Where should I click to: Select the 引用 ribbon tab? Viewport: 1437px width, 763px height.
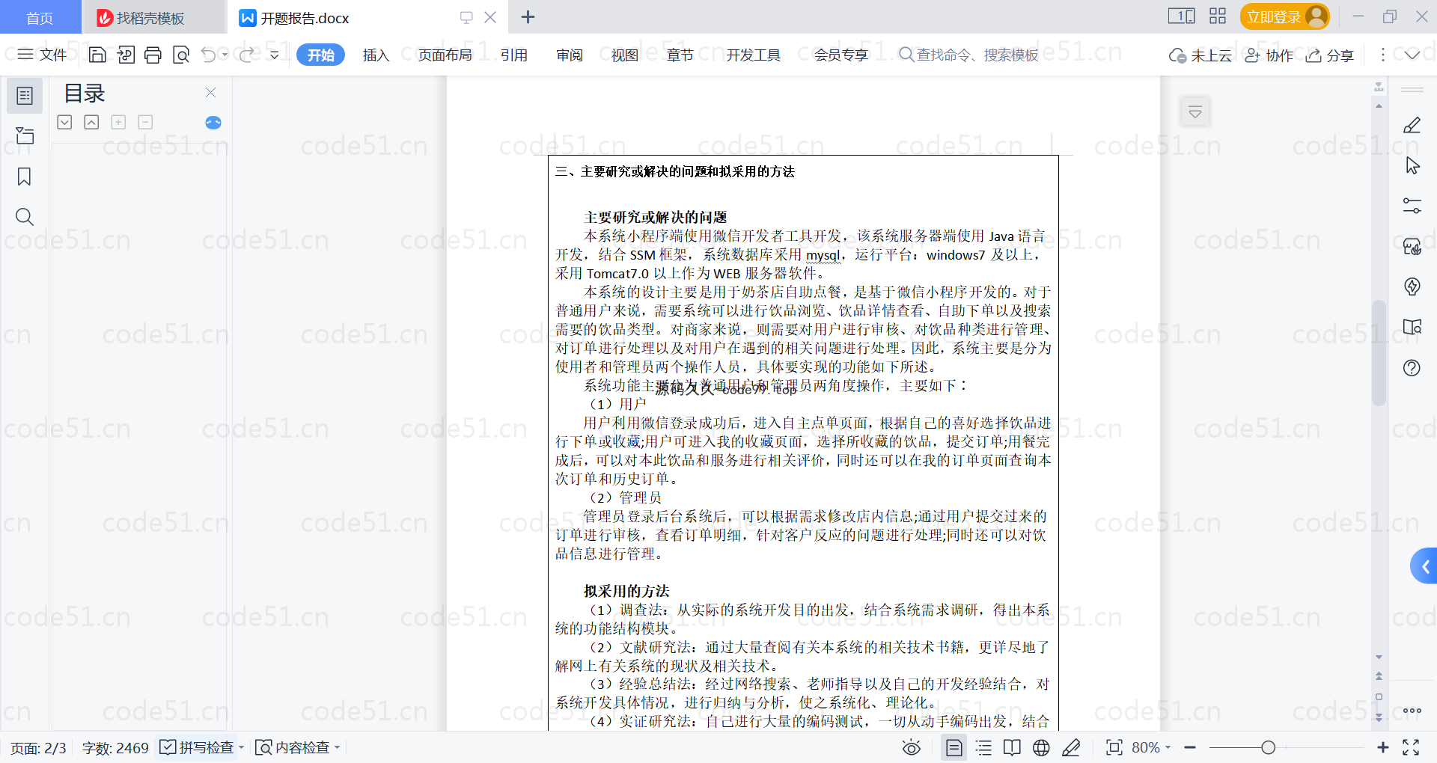514,55
